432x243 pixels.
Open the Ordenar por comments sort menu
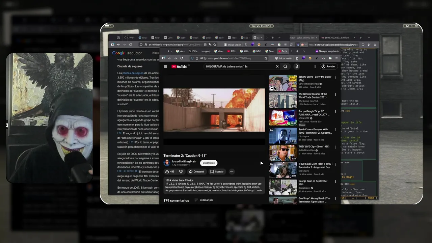(204, 200)
